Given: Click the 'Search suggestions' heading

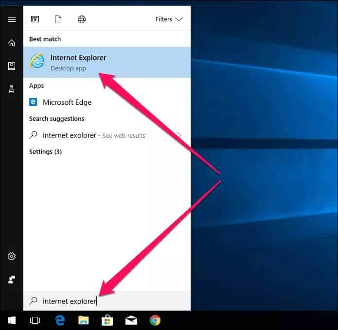Looking at the screenshot, I should click(x=57, y=119).
